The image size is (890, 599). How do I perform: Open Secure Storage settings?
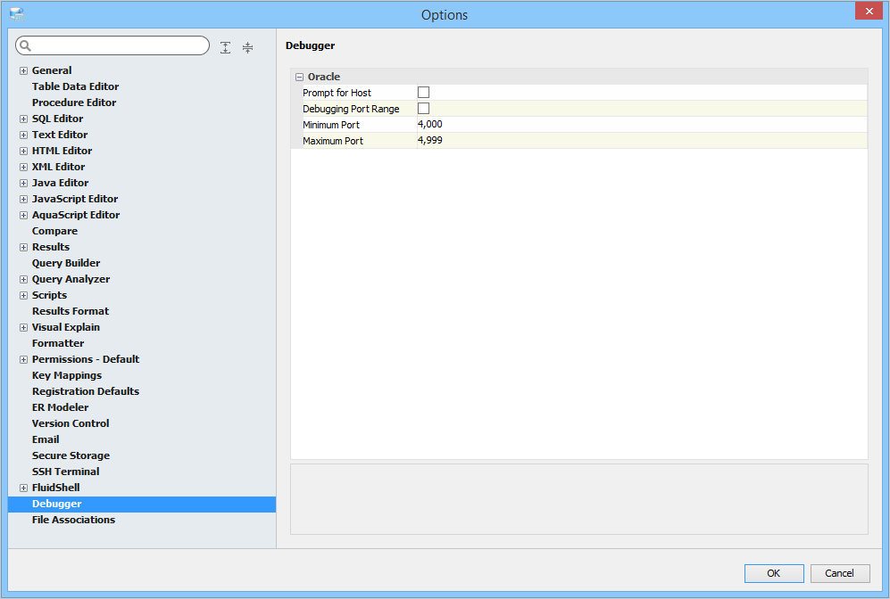point(71,455)
